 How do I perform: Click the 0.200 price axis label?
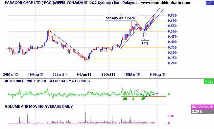coord(172,63)
